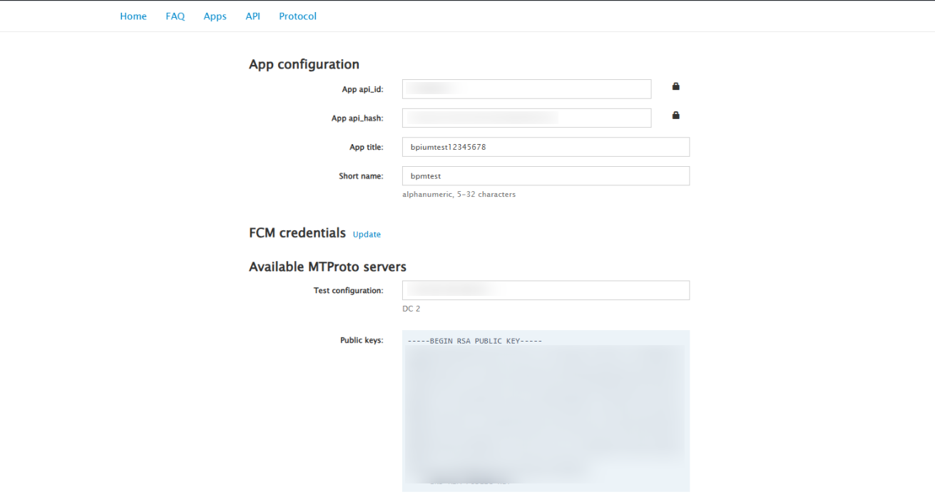The image size is (935, 497).
Task: Focus the App api_id field
Action: pyautogui.click(x=527, y=89)
